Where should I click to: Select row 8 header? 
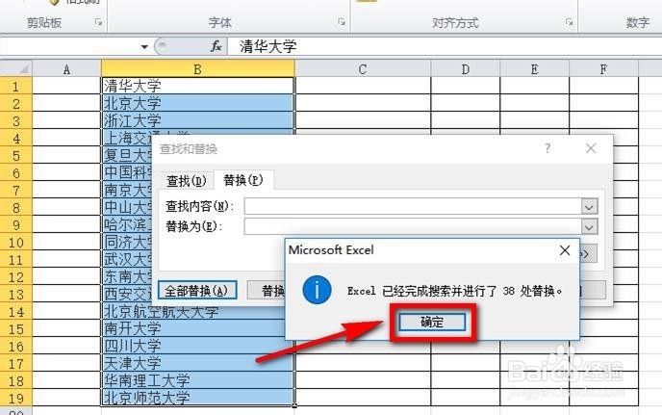(x=16, y=208)
